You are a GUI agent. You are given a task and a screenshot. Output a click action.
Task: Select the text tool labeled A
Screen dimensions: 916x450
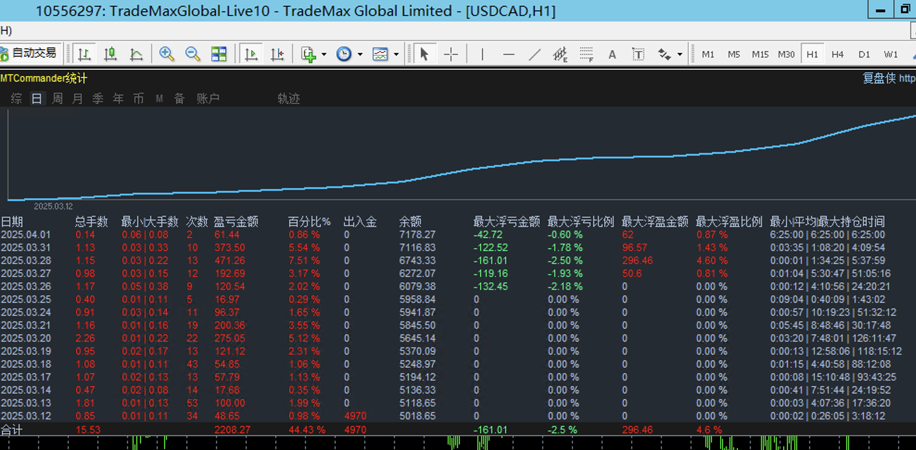(612, 54)
